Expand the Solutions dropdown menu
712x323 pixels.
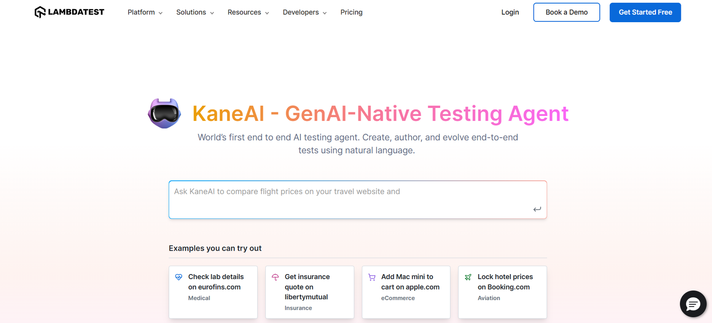click(x=195, y=12)
